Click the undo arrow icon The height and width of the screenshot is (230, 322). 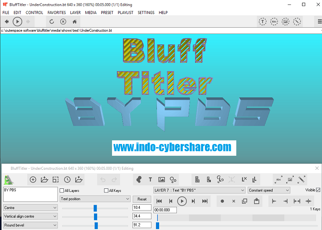click(x=103, y=180)
